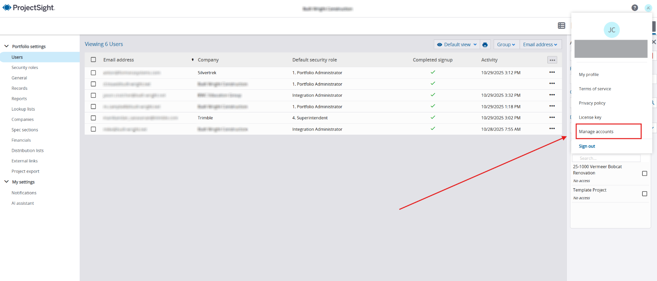The image size is (657, 281).
Task: Open Spec sections settings
Action: tap(24, 130)
